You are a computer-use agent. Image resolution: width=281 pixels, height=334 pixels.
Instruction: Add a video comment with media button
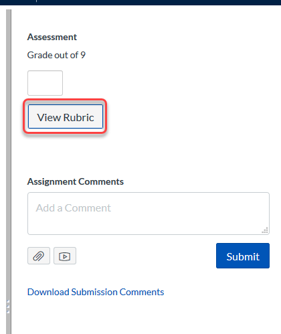click(x=65, y=256)
